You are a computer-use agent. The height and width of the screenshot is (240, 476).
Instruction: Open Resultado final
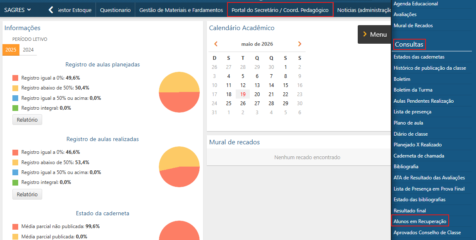point(409,211)
